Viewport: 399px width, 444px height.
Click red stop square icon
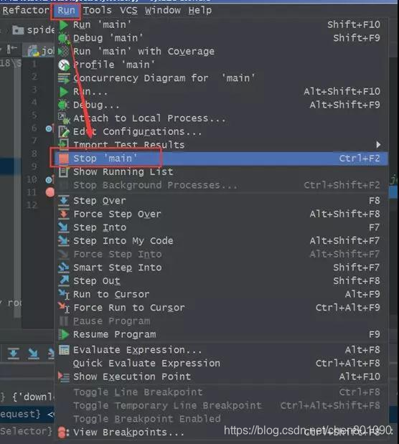click(x=64, y=159)
